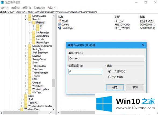This screenshot has height=115, width=158.
Task: Expand the 1 subkey node
Action: (34, 29)
